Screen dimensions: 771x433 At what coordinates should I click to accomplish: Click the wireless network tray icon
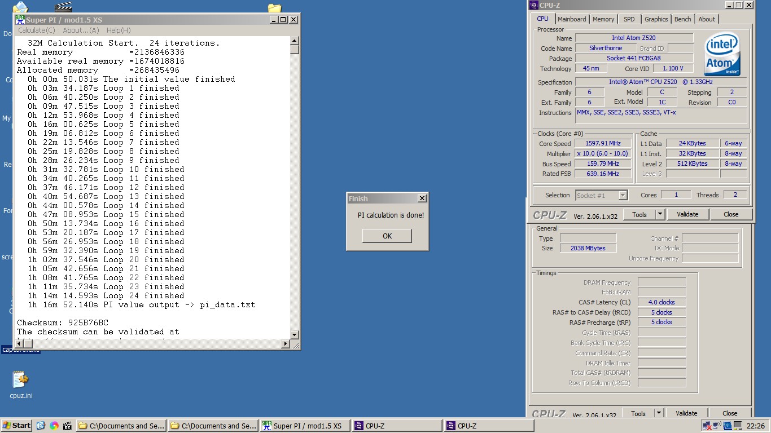click(717, 426)
